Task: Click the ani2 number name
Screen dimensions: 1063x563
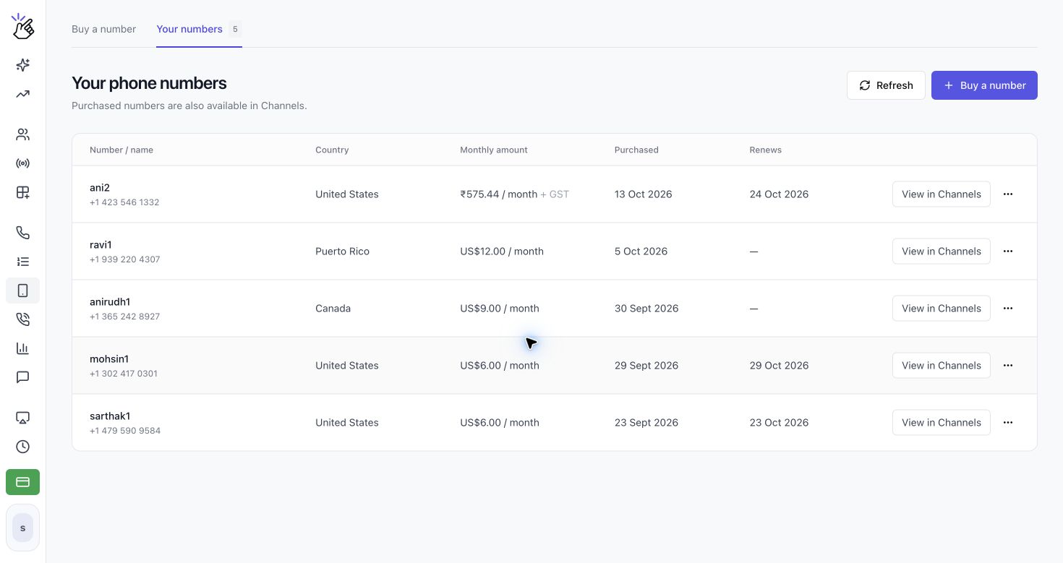Action: 100,188
